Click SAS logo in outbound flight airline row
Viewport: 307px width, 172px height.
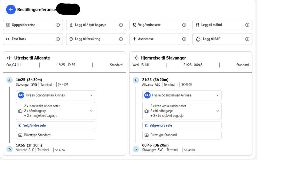pos(21,95)
